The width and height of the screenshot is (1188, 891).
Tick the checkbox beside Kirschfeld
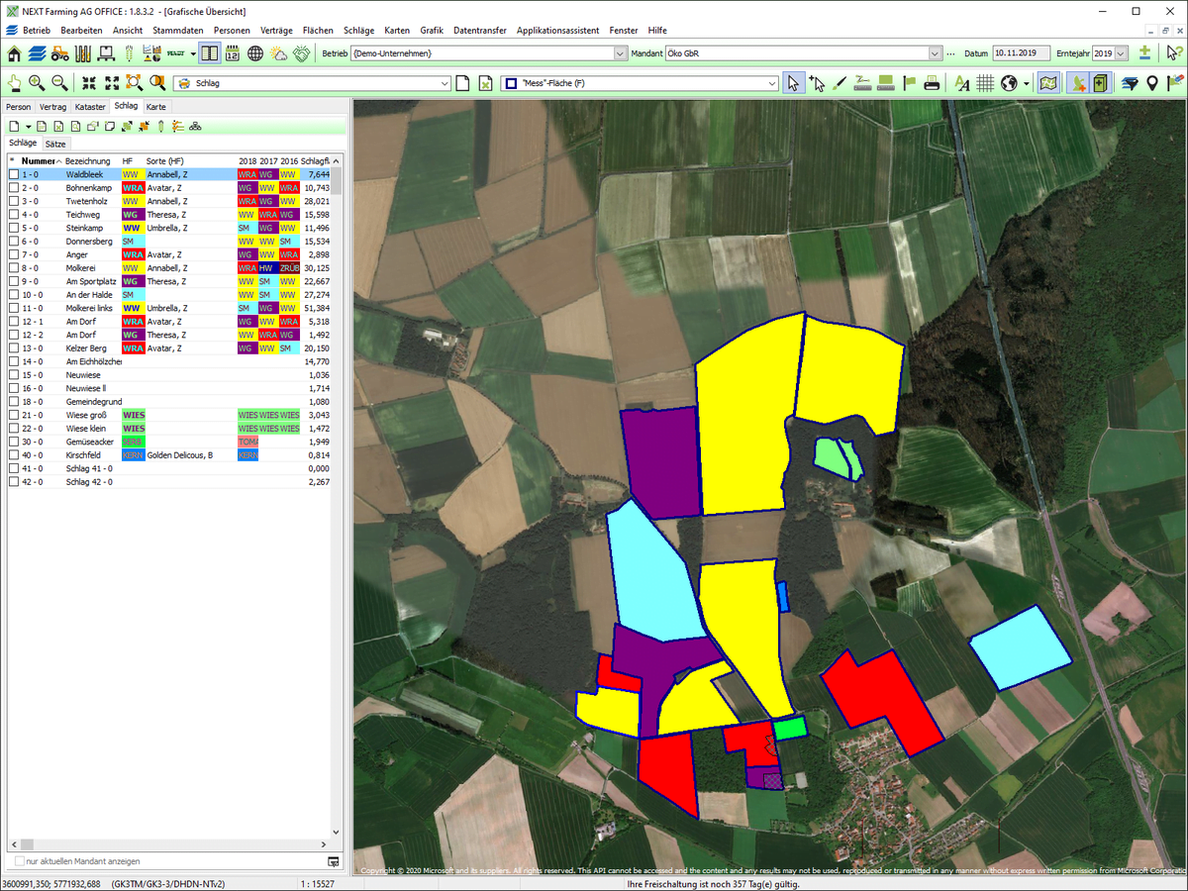pos(13,455)
